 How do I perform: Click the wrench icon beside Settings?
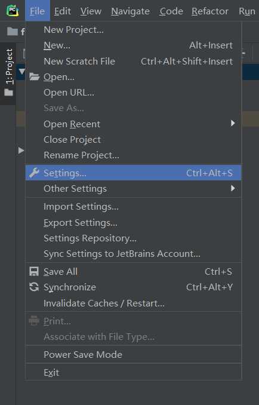point(34,173)
